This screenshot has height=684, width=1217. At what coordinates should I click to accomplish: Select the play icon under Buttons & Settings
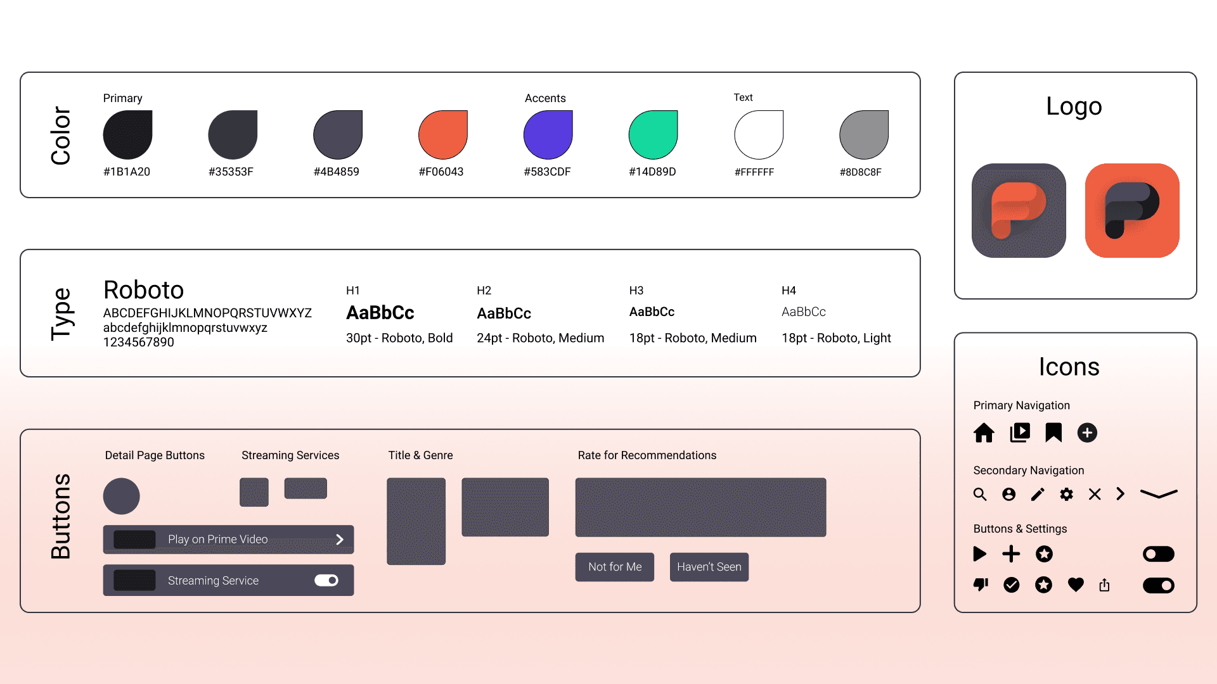click(x=979, y=554)
